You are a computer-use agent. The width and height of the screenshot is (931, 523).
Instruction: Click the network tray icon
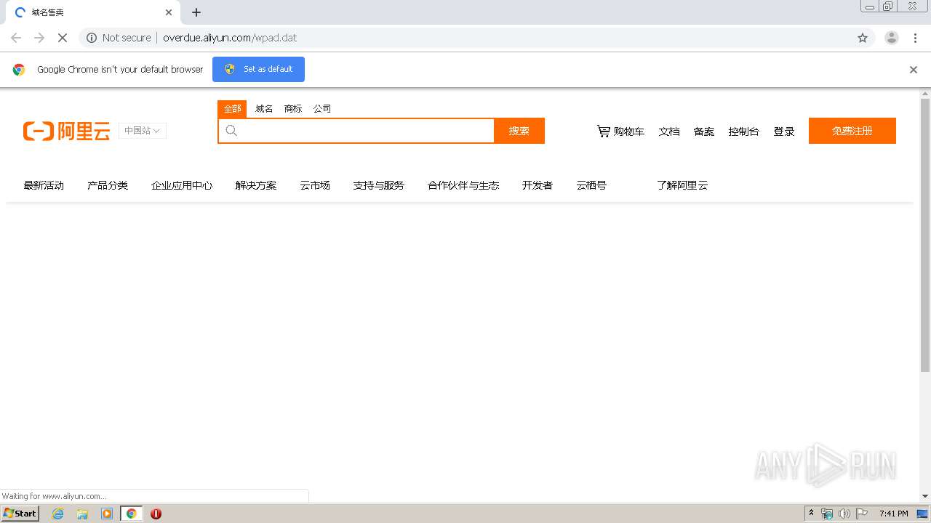(x=827, y=514)
